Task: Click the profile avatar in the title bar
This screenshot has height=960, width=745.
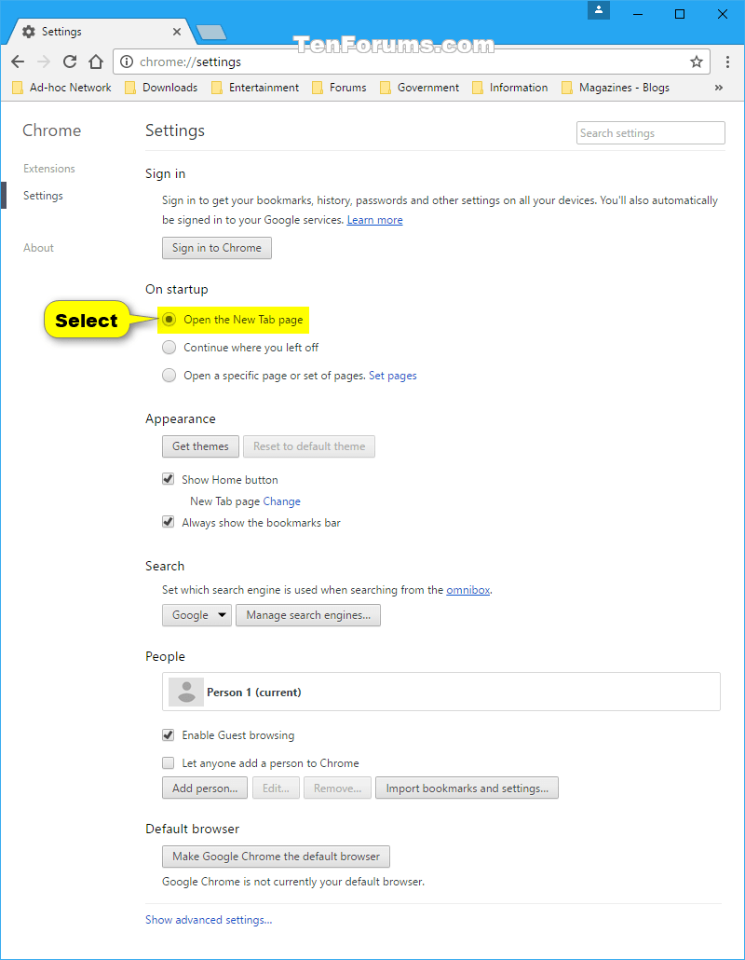Action: point(598,10)
